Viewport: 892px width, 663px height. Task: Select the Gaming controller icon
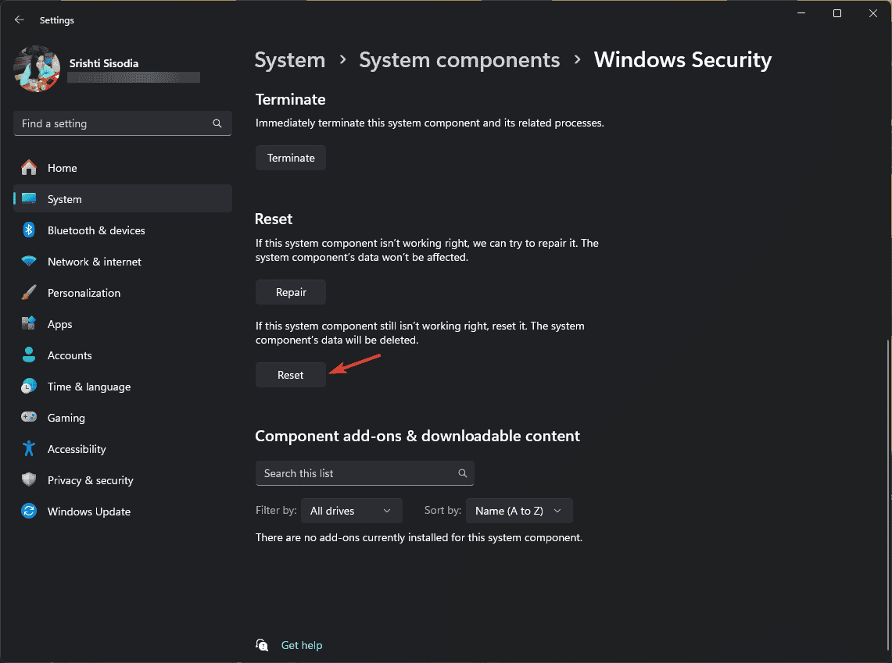(x=30, y=417)
